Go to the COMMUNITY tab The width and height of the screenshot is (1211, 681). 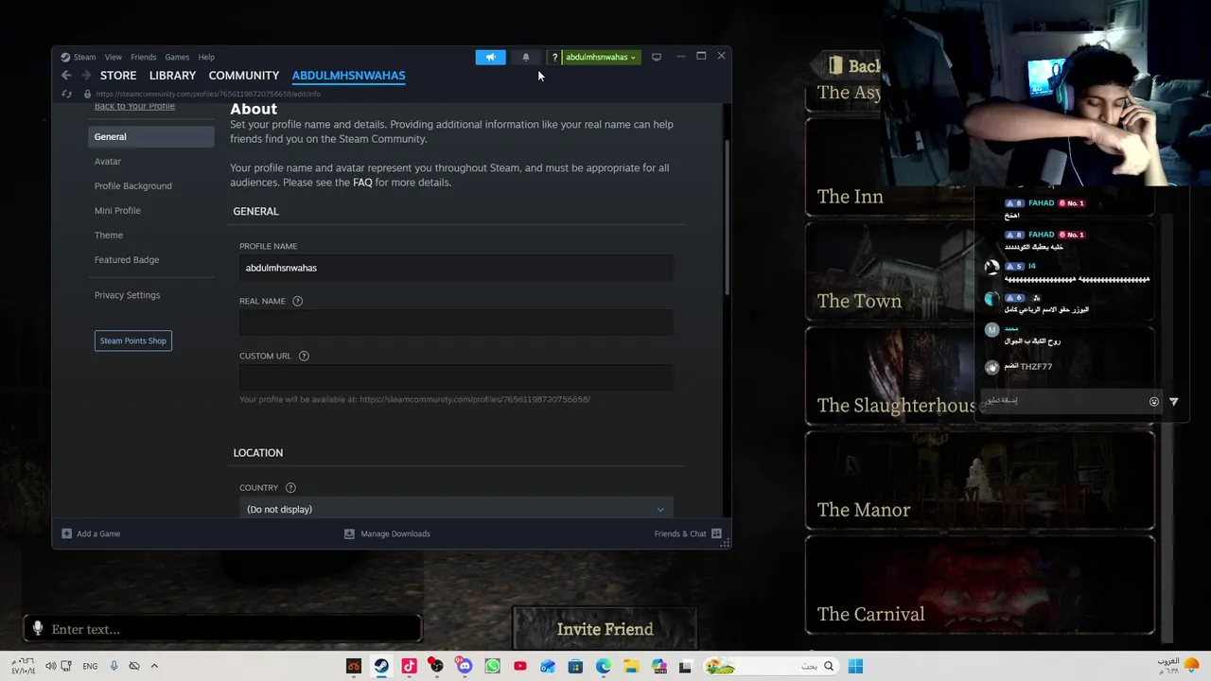(244, 75)
